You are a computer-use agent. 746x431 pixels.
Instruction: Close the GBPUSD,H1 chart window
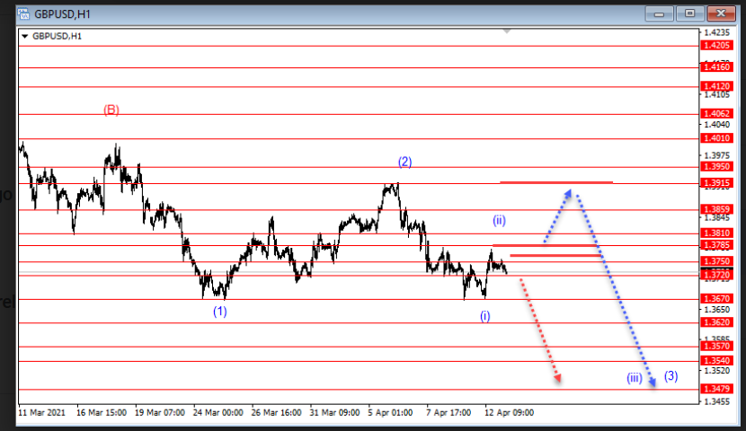point(718,13)
